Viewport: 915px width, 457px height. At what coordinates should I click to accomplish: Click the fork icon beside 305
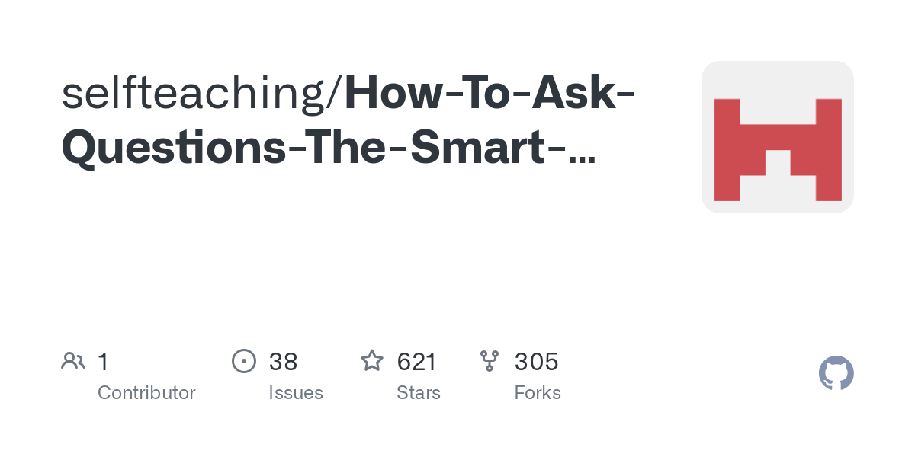pyautogui.click(x=490, y=361)
